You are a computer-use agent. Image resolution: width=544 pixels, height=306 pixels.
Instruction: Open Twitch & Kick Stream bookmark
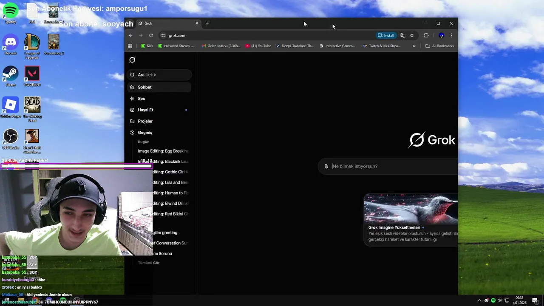tap(382, 46)
